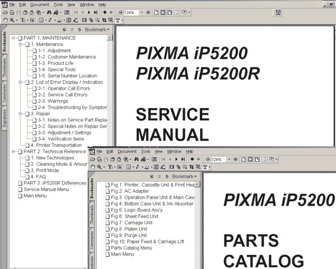Switch to Thumbnails tab in Parts Catalog window

click(x=92, y=215)
